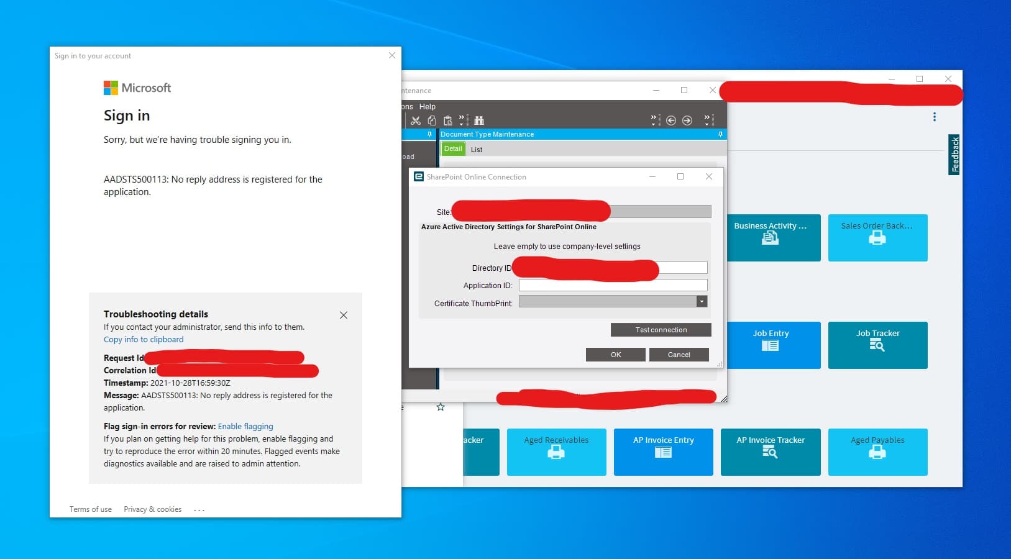Click the Cut scissors toolbar icon
Viewport: 1011px width, 559px height.
coord(416,120)
